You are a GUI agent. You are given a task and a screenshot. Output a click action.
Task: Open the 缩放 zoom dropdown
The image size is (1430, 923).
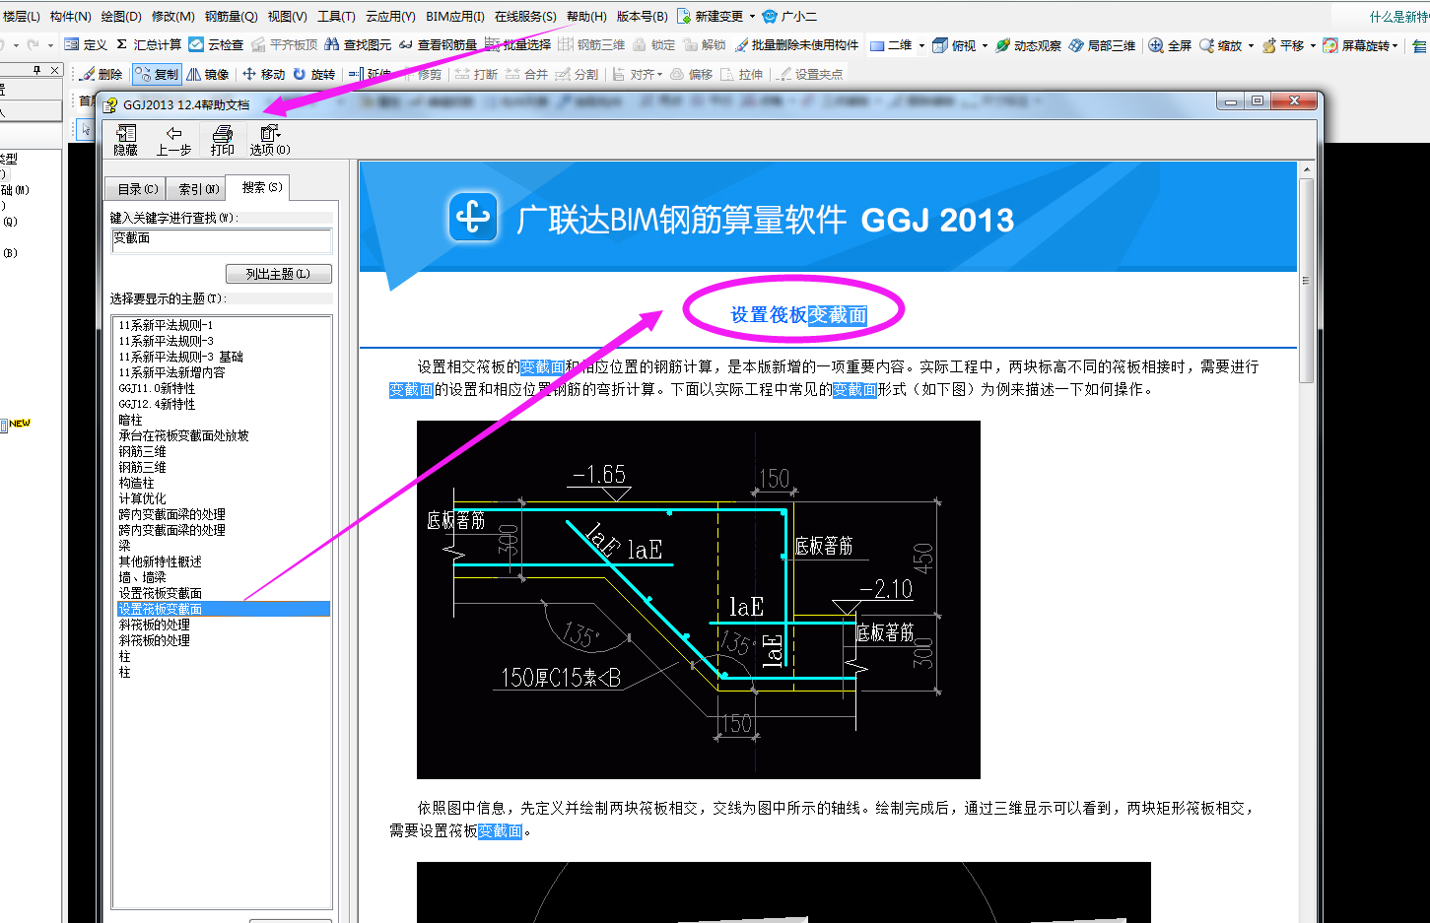1251,45
